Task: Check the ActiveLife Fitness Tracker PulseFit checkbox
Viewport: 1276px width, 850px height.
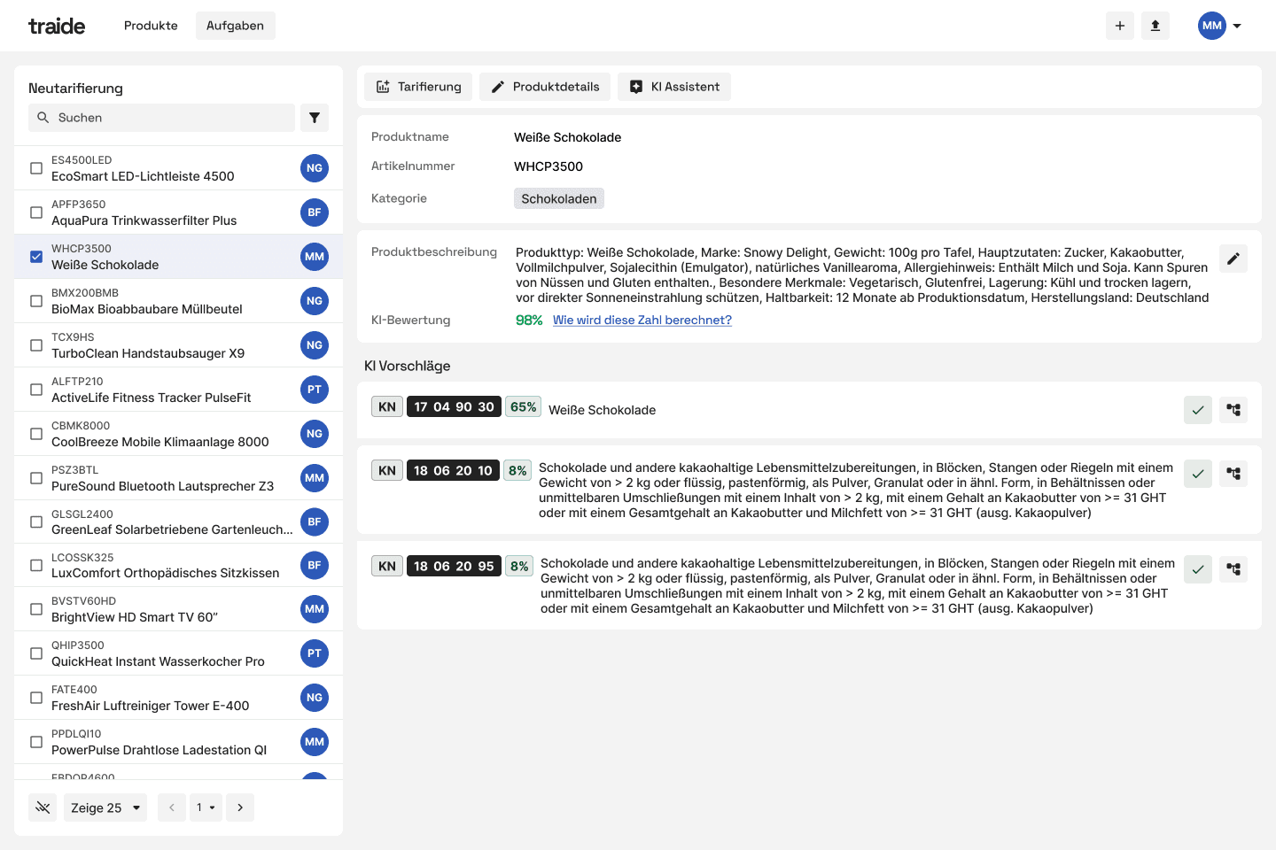Action: [x=36, y=390]
